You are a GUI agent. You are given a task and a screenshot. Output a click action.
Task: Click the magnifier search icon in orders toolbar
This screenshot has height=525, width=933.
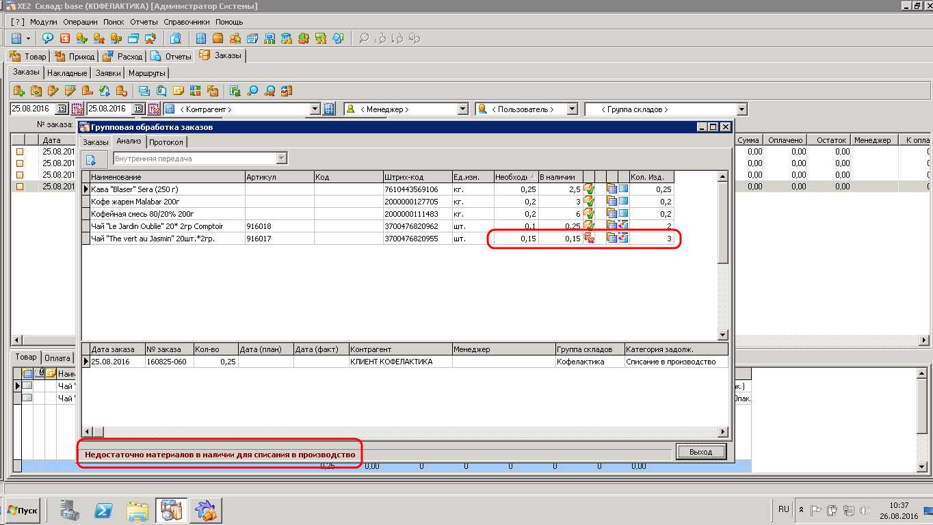point(253,90)
